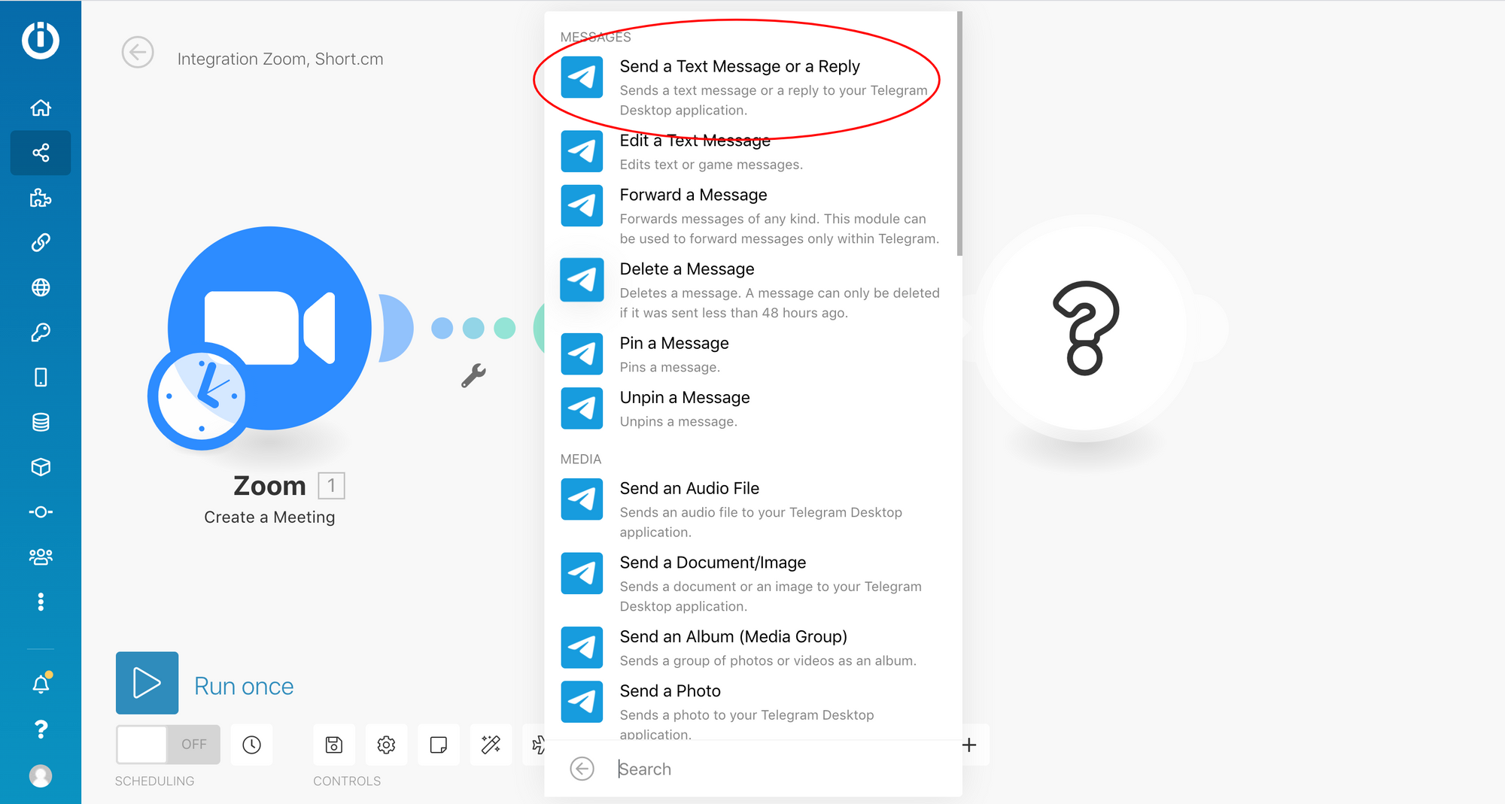Select Unpin a Message
The width and height of the screenshot is (1505, 804).
pos(751,408)
